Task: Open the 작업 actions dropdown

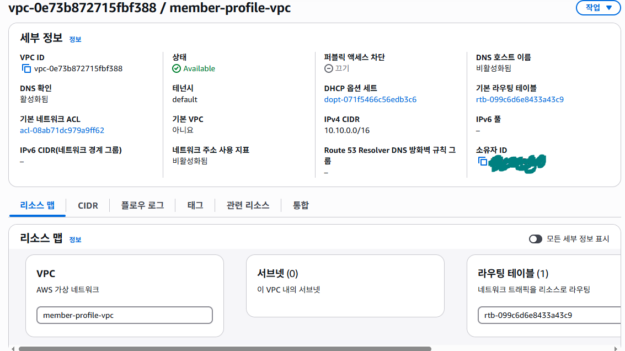Action: click(598, 8)
